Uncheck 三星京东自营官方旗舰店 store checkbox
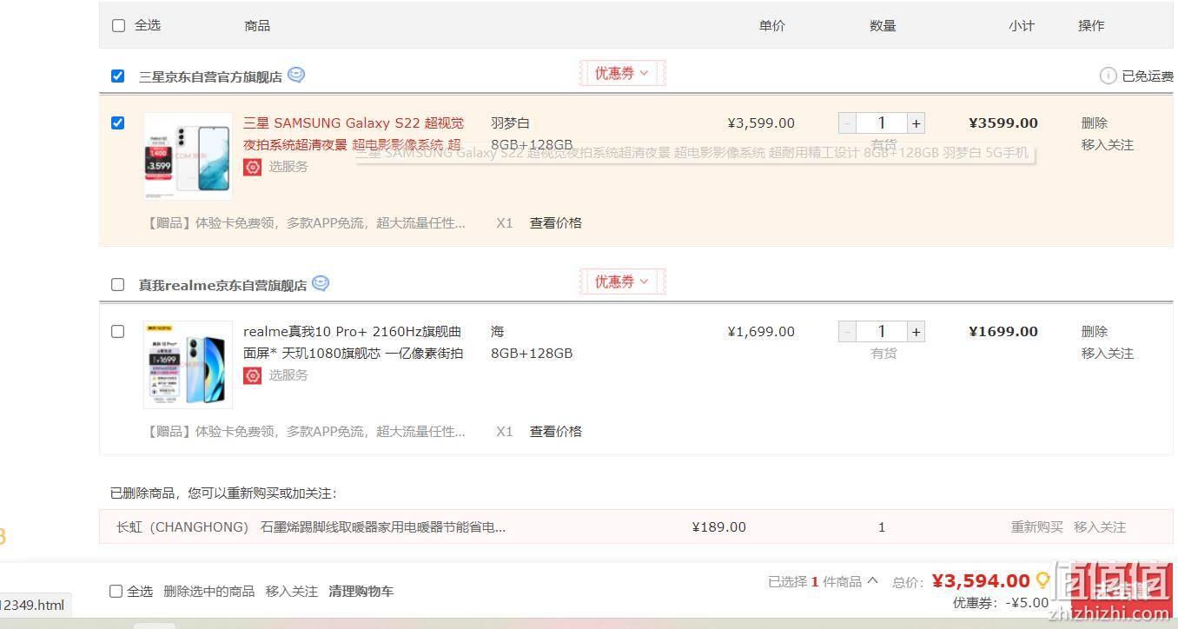The width and height of the screenshot is (1178, 629). (118, 76)
